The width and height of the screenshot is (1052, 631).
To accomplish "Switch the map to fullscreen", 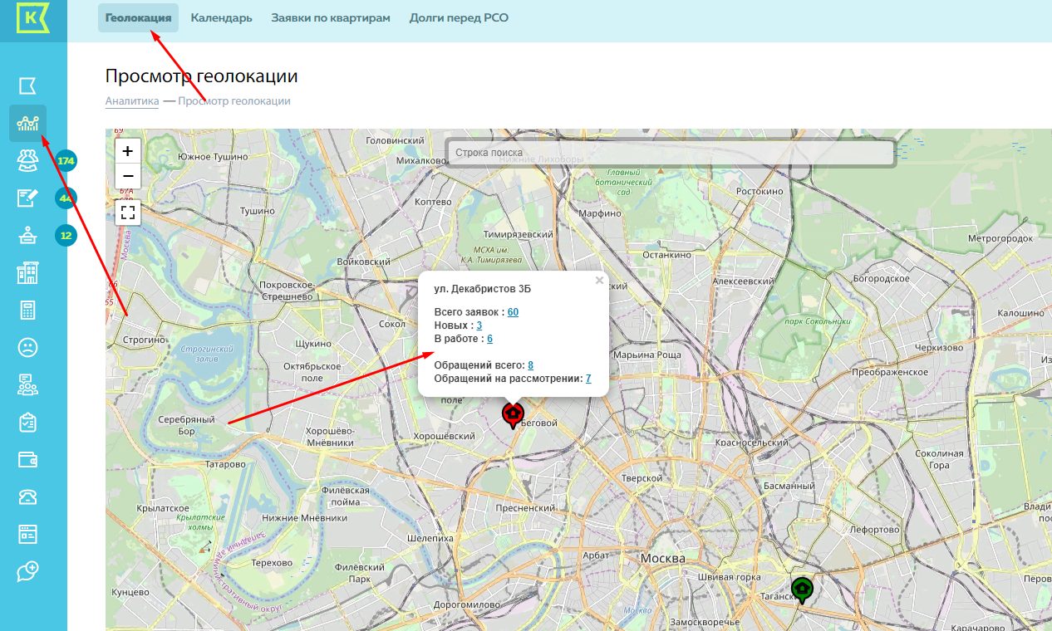I will click(128, 213).
